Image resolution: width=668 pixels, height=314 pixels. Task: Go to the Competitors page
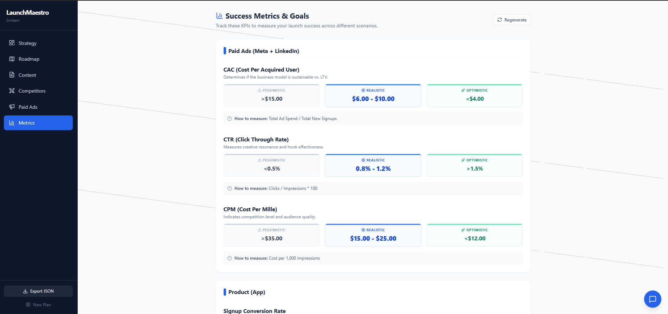tap(32, 91)
